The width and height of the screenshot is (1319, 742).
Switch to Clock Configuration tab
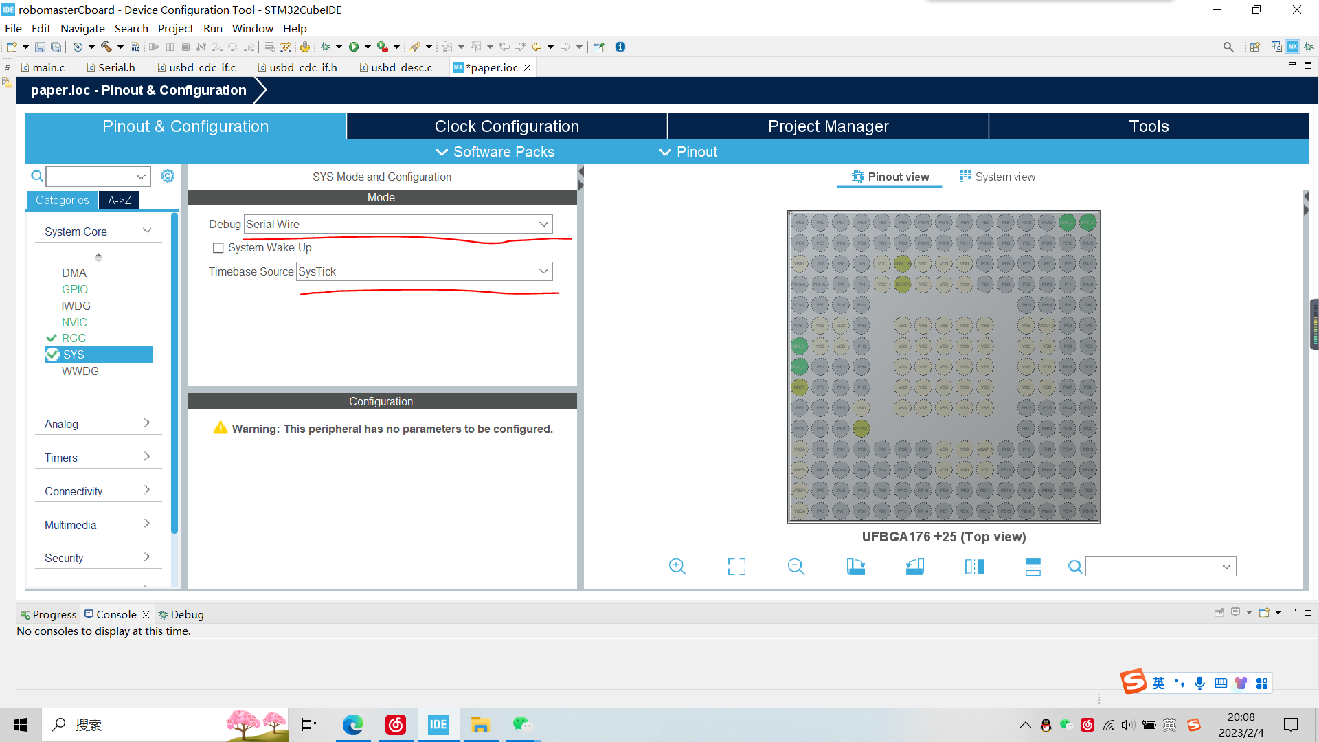click(x=506, y=126)
